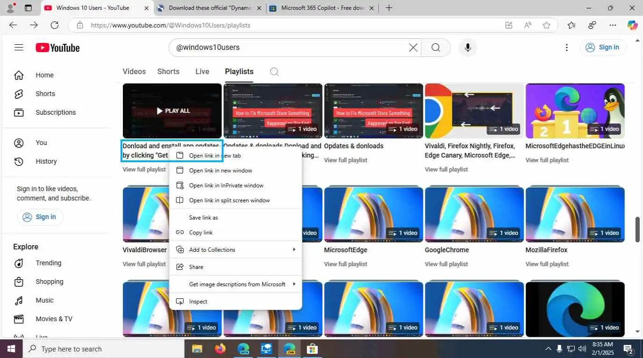Open File Explorer from the taskbar

coord(197,349)
